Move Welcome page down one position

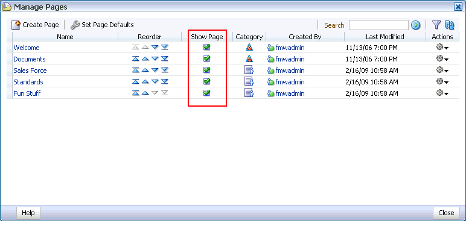tap(155, 47)
